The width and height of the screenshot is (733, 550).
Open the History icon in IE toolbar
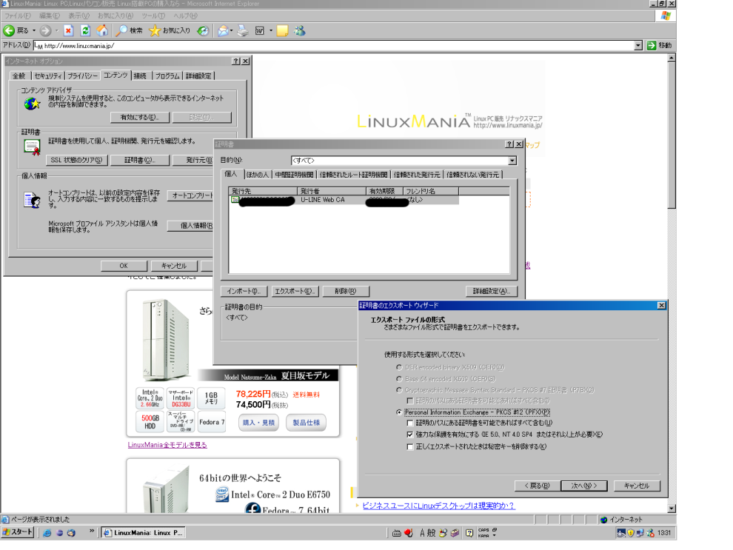pos(203,31)
